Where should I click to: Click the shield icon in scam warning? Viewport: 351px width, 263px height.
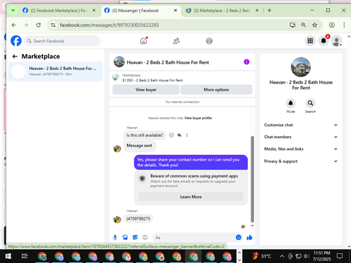point(143,179)
